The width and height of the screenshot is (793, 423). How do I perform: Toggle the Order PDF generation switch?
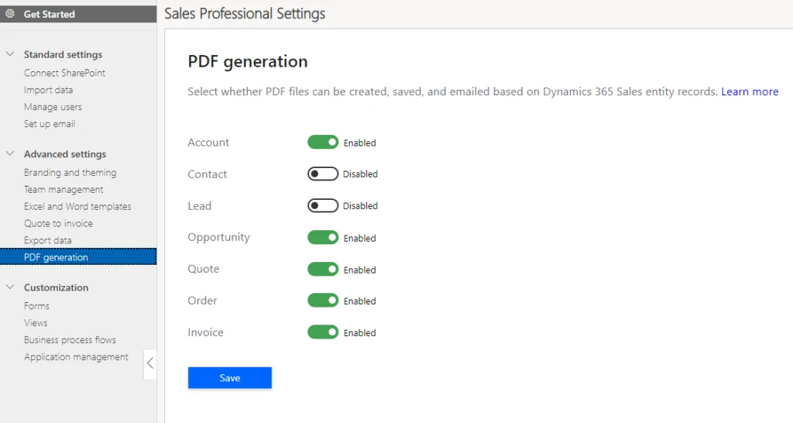(323, 301)
